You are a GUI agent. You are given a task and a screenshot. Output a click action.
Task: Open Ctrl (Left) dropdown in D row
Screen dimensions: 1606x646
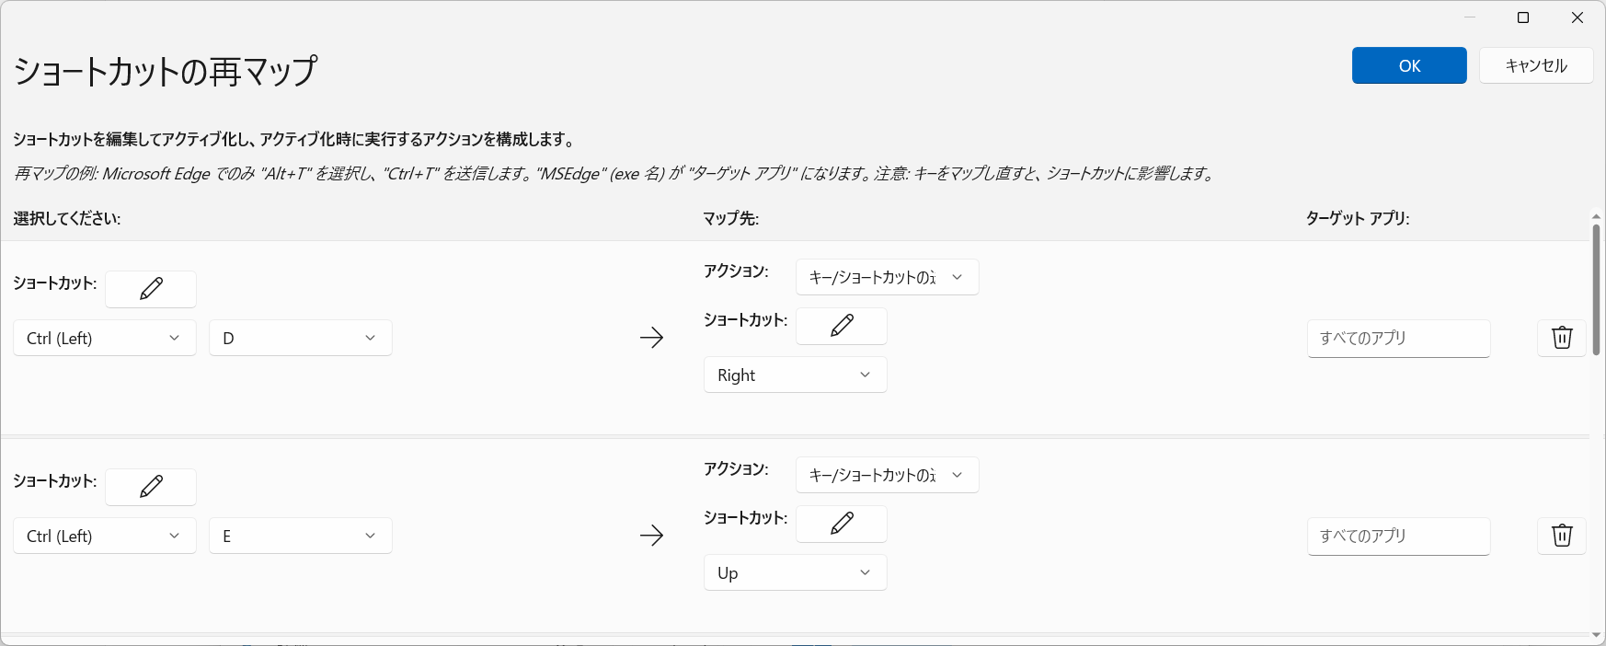[x=105, y=338]
